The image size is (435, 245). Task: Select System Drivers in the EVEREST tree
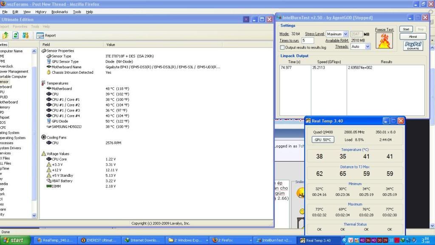[10, 148]
